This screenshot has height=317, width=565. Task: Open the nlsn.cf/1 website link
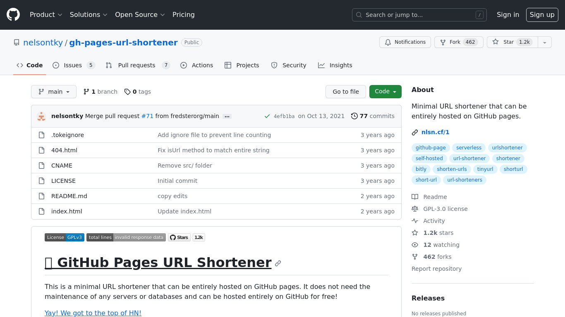point(435,132)
